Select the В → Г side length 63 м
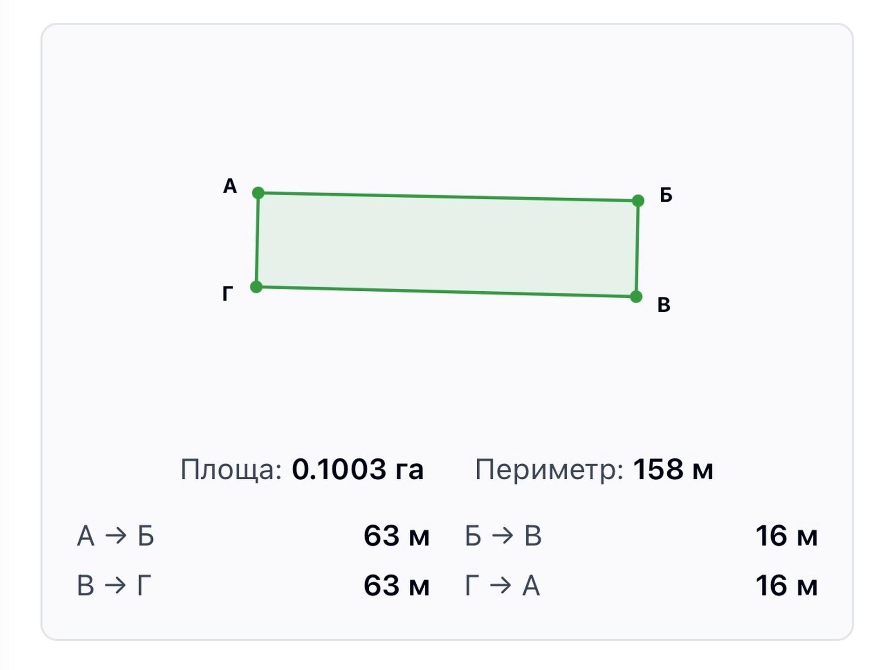 [396, 585]
